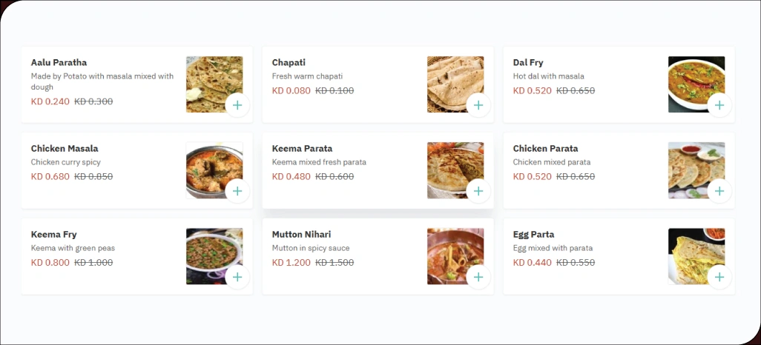Image resolution: width=761 pixels, height=345 pixels.
Task: Click the Egg Parta title text
Action: tap(533, 235)
